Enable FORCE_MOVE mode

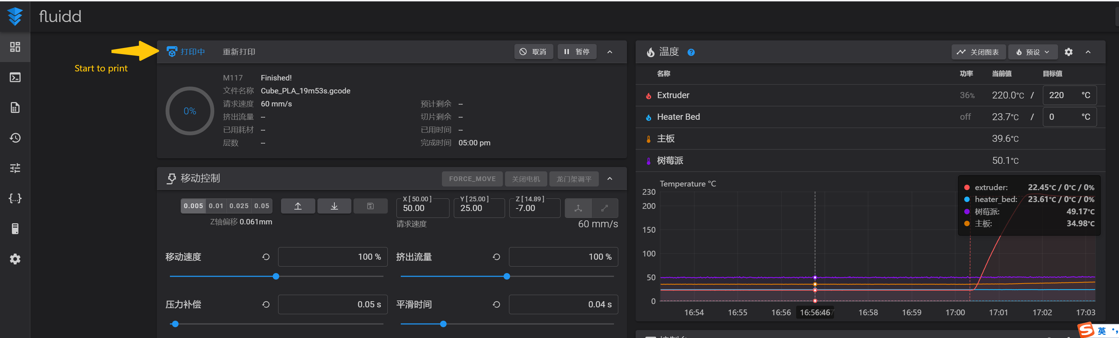[x=472, y=179]
